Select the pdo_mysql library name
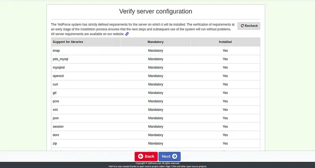Image resolution: width=315 pixels, height=168 pixels. [x=60, y=59]
